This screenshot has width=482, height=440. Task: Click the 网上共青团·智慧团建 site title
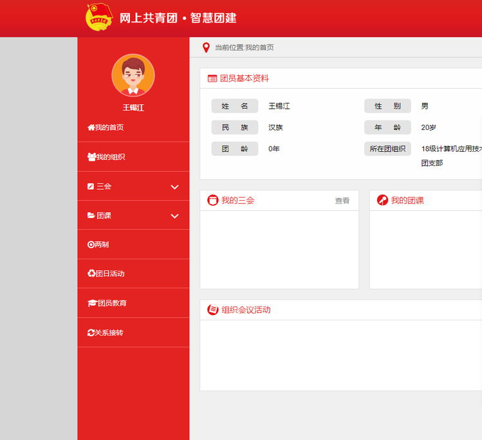(178, 18)
